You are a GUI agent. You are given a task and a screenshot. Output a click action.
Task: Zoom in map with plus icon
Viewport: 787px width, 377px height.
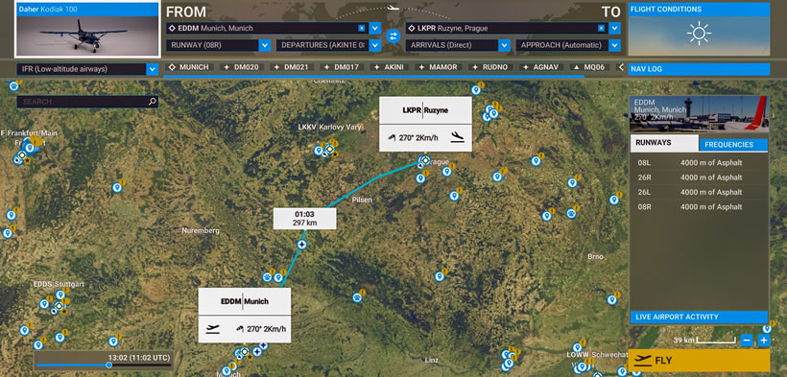(x=763, y=341)
